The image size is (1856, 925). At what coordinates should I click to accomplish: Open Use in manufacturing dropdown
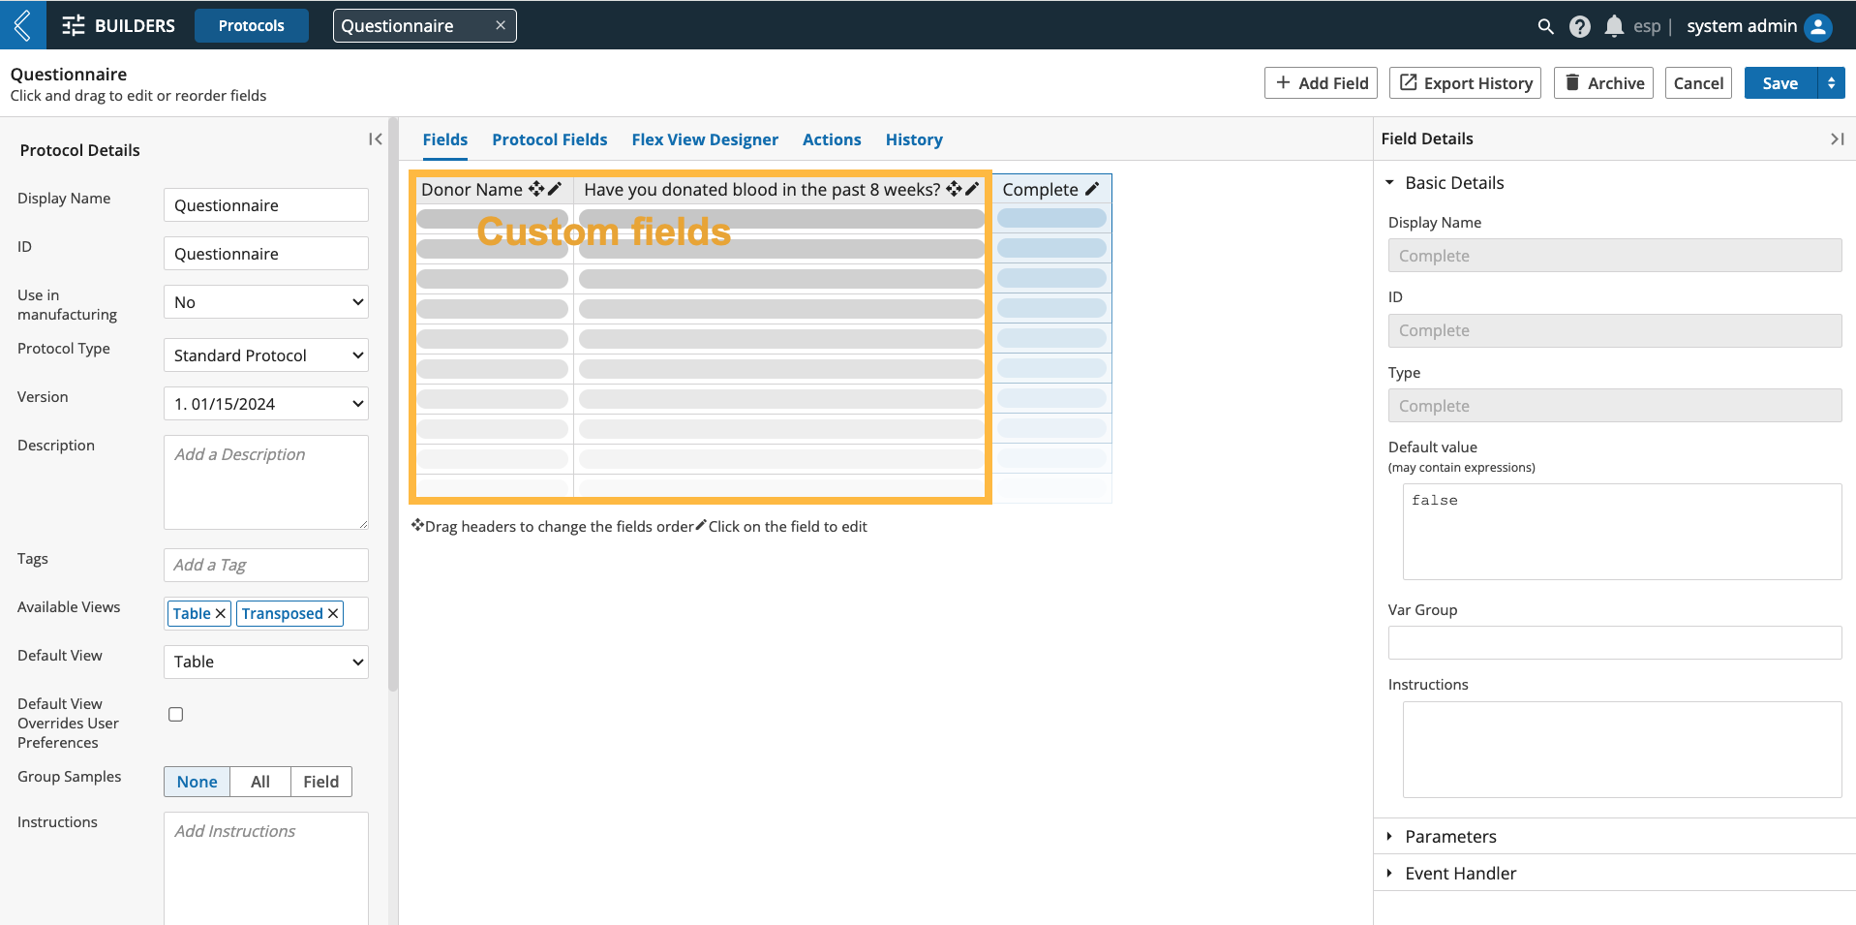pos(266,302)
